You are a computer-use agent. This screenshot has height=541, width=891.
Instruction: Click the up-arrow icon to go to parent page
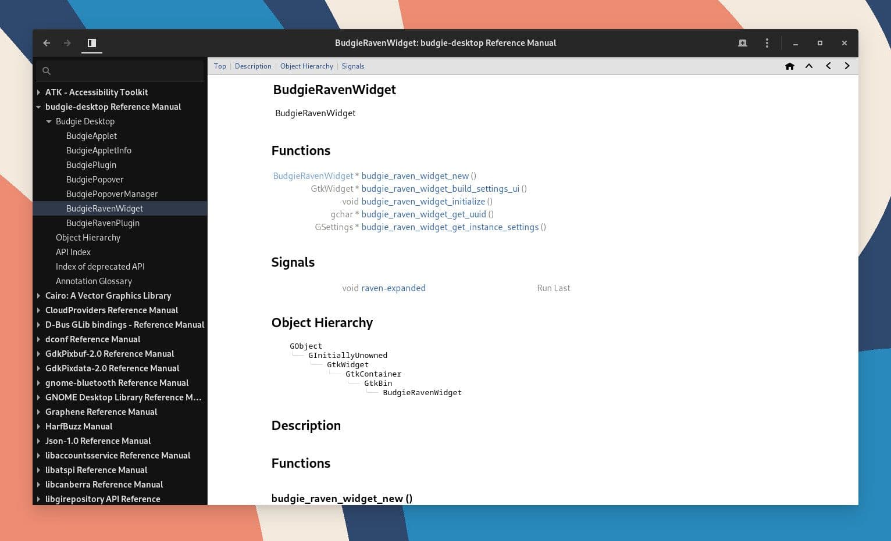(809, 66)
